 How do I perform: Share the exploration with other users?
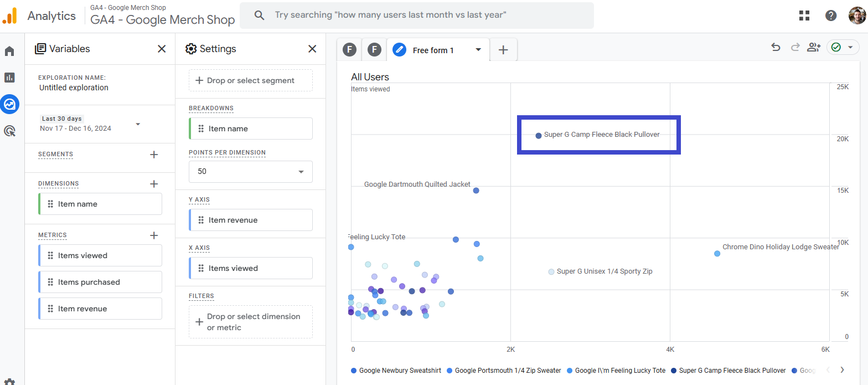coord(814,48)
